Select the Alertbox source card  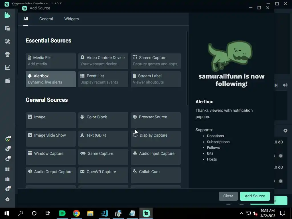(x=51, y=79)
